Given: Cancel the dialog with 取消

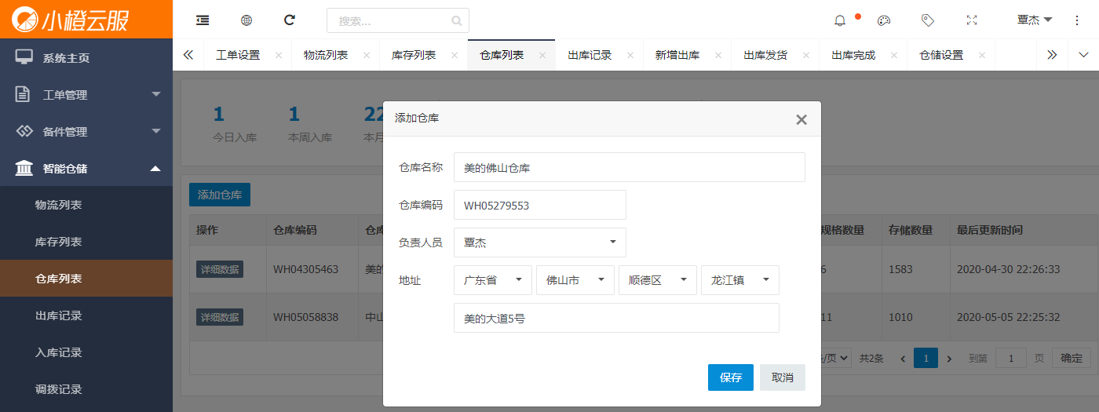Looking at the screenshot, I should (783, 377).
